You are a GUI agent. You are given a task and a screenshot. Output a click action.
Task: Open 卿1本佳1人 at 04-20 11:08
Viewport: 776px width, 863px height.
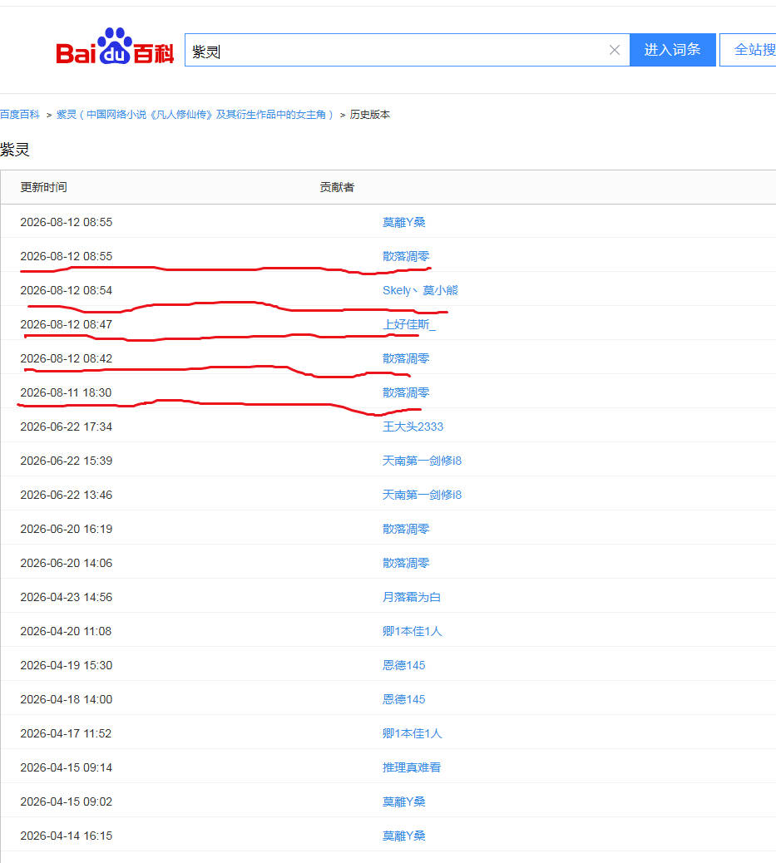pyautogui.click(x=412, y=631)
